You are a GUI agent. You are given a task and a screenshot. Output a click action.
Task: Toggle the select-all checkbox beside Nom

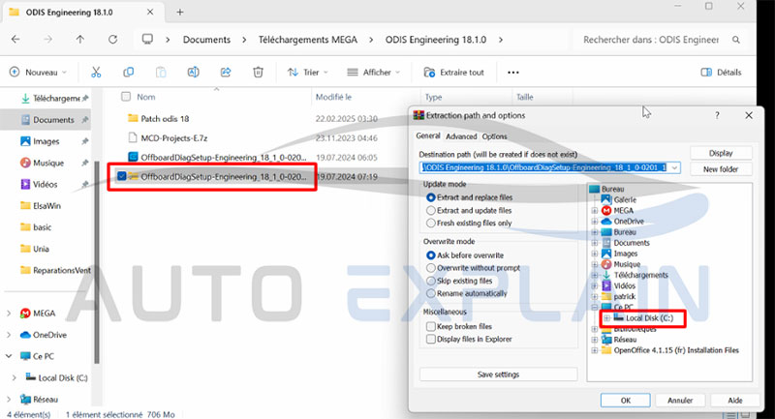tap(126, 97)
